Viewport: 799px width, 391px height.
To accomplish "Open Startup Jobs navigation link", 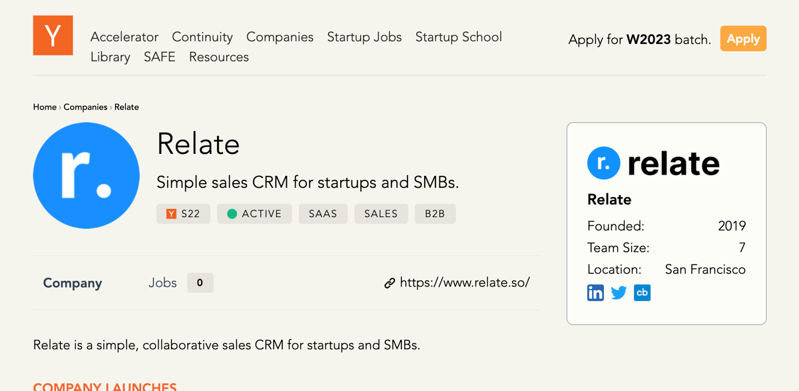I will 364,37.
